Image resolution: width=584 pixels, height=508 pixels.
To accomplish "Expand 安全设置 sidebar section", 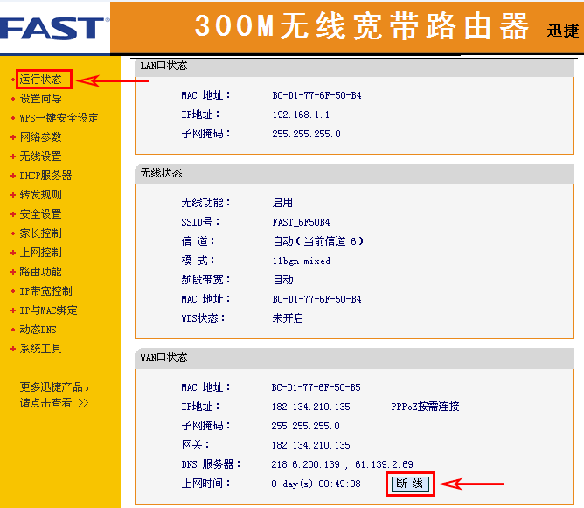I will tap(41, 214).
